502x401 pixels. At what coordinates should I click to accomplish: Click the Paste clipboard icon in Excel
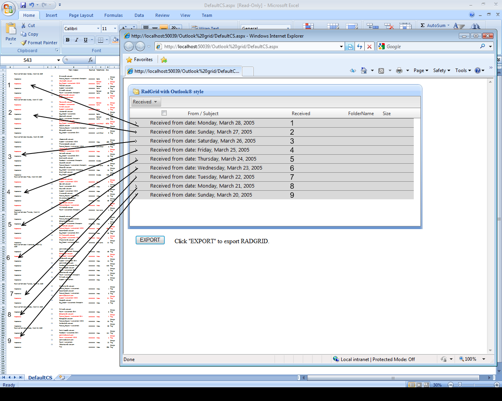coord(11,29)
